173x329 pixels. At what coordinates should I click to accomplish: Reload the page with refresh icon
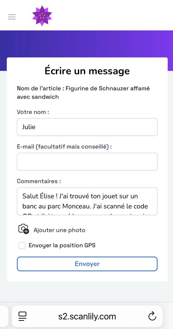(152, 316)
